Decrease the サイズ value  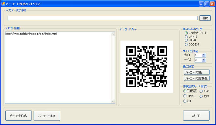[204, 61]
